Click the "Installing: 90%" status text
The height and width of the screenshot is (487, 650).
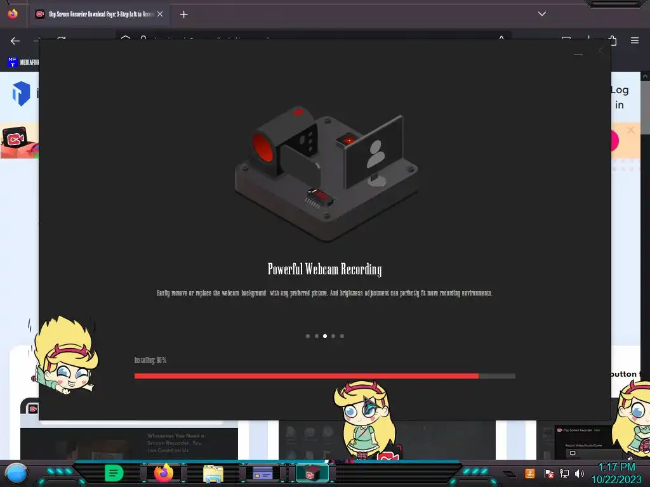point(150,360)
